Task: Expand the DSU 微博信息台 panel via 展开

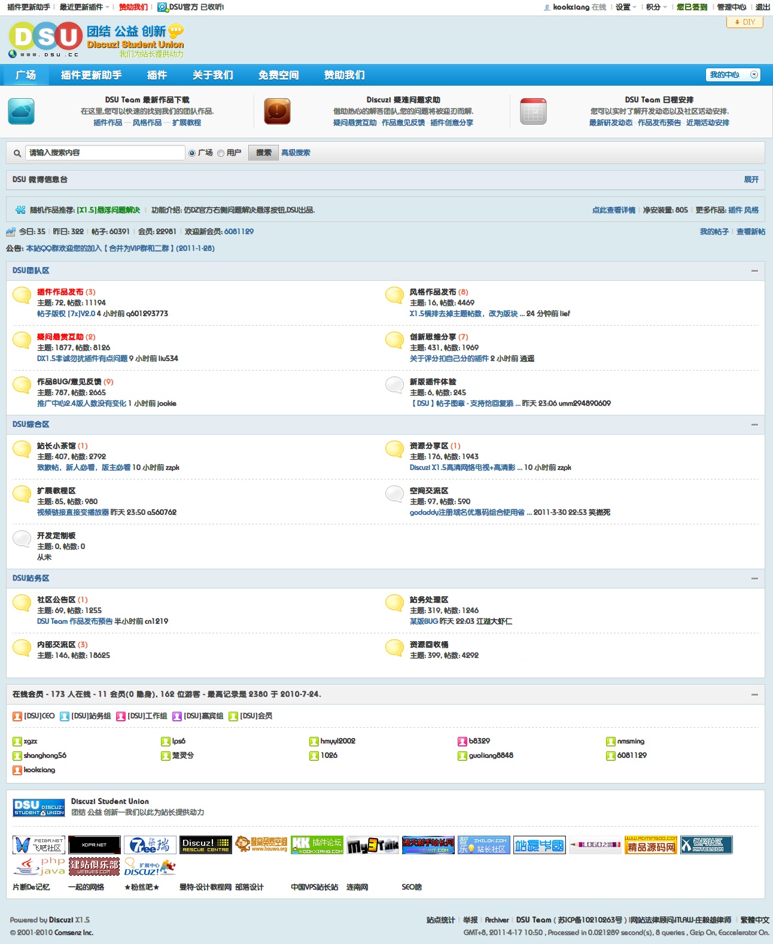Action: point(751,180)
